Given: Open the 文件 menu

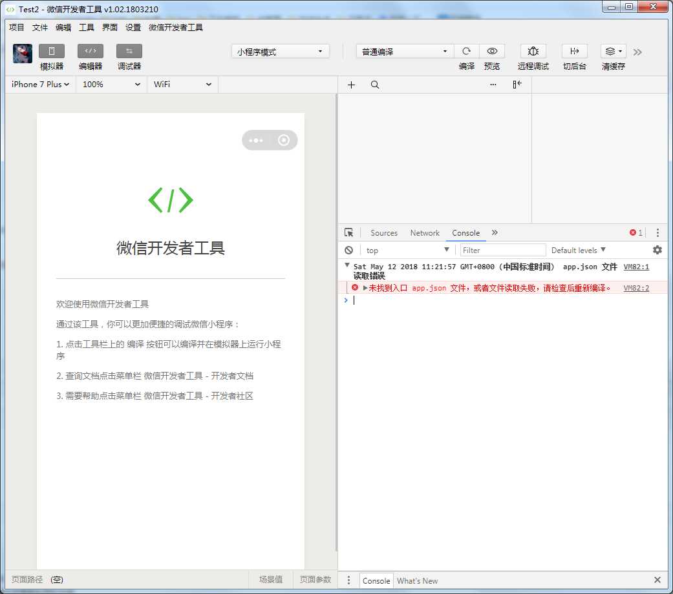Looking at the screenshot, I should coord(40,27).
